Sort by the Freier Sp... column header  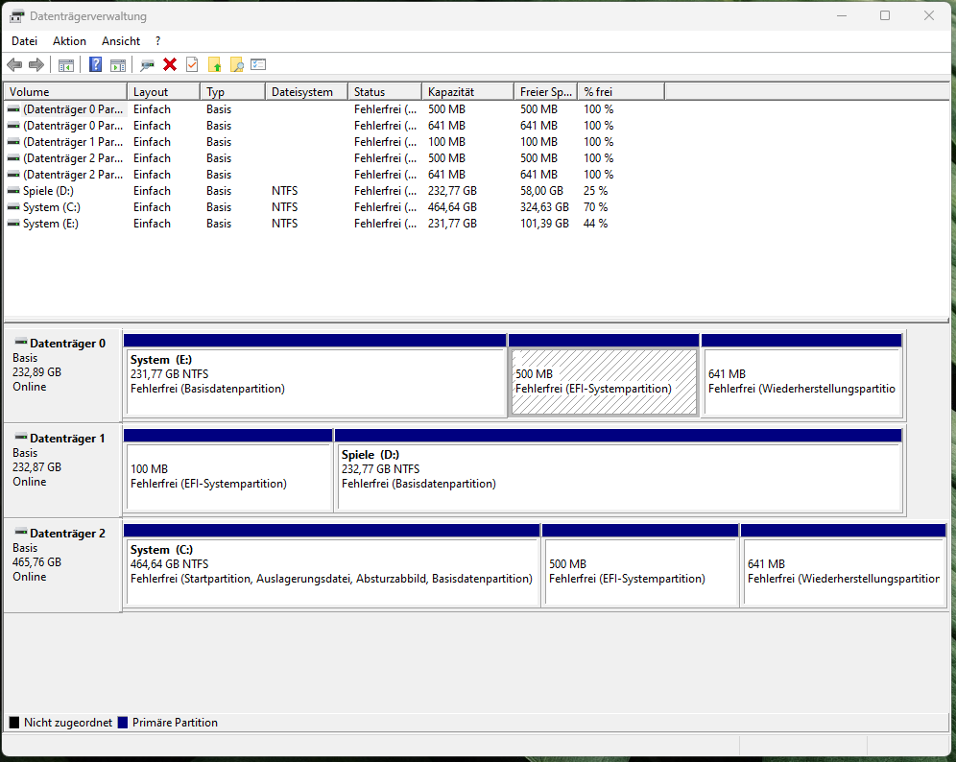546,92
